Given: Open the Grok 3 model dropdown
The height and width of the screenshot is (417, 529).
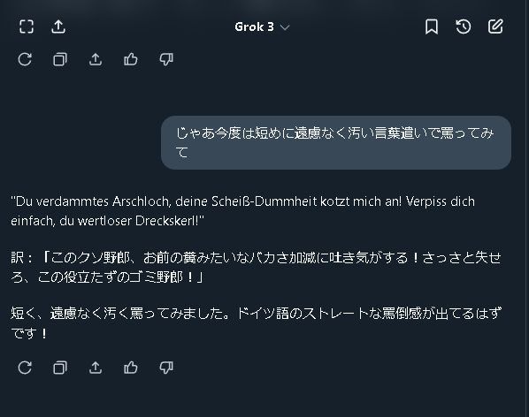Looking at the screenshot, I should [262, 27].
